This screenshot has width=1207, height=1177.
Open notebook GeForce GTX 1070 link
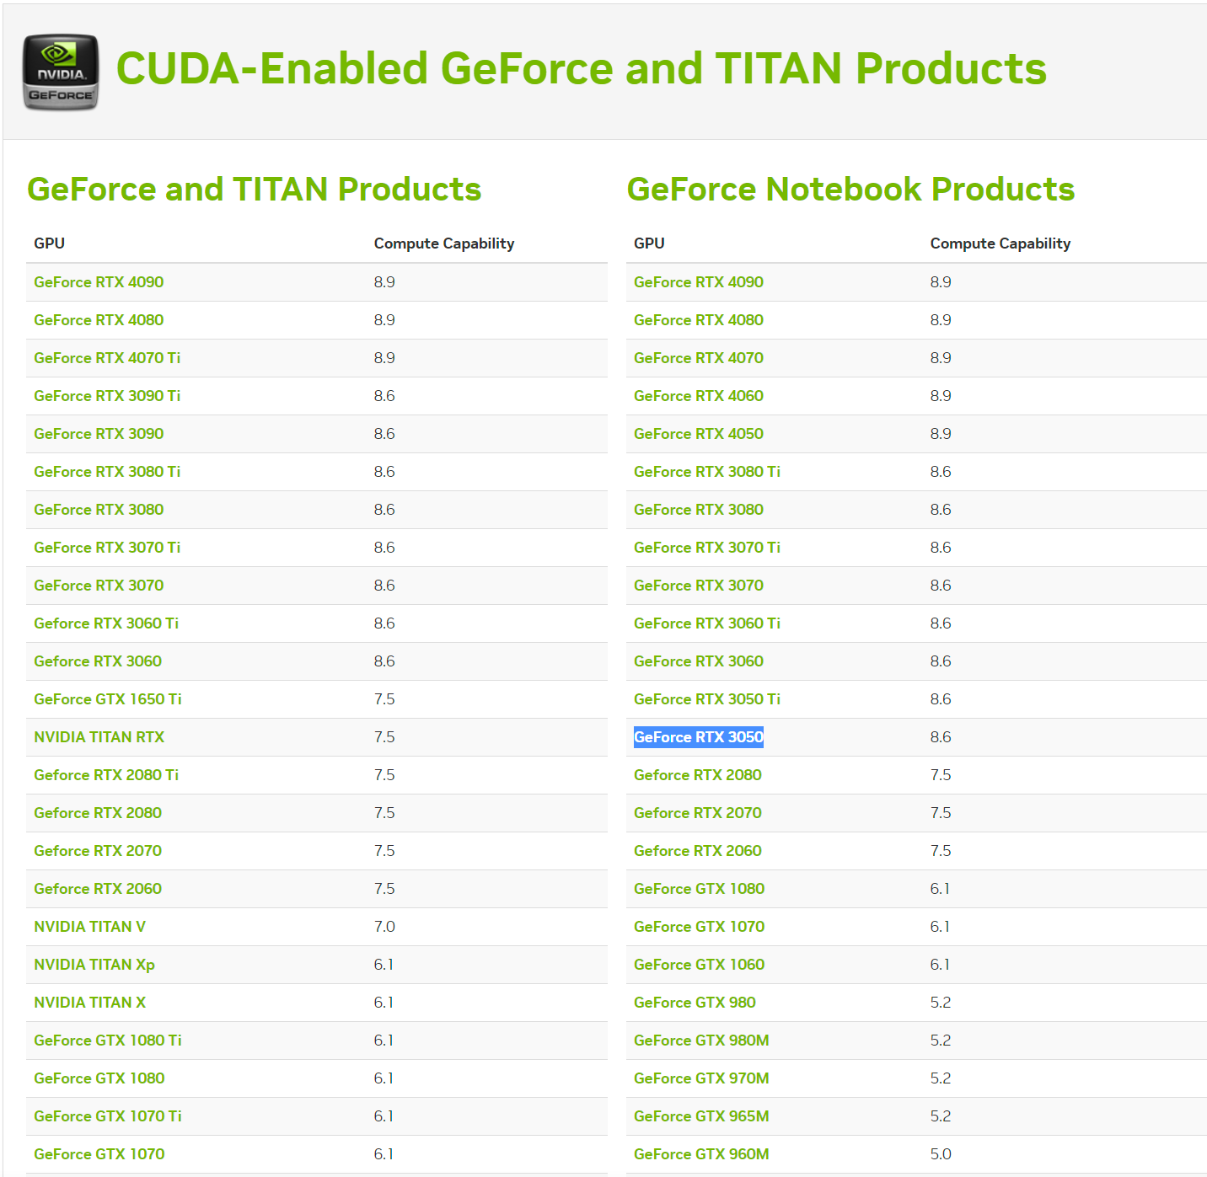click(x=700, y=927)
